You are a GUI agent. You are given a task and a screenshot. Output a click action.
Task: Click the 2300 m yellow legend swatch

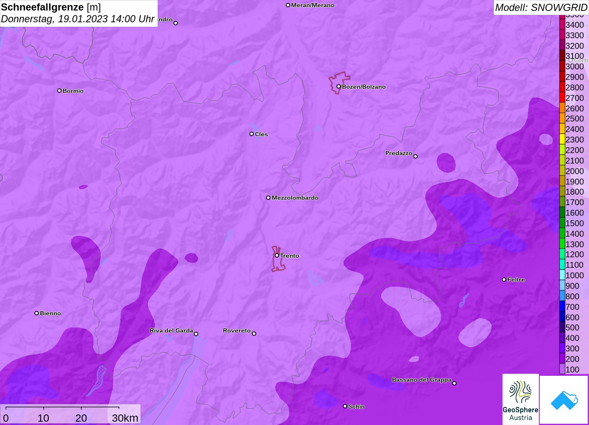[562, 139]
